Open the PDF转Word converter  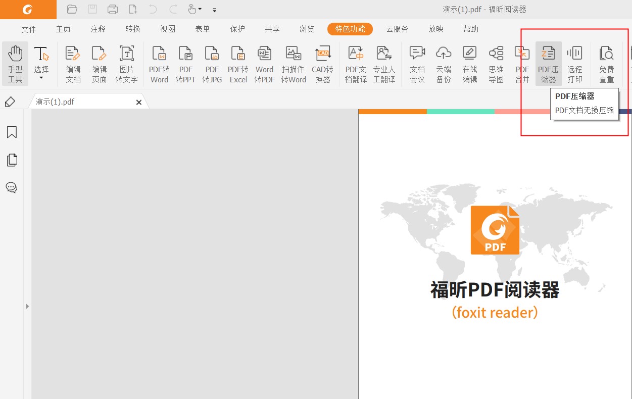[x=159, y=64]
